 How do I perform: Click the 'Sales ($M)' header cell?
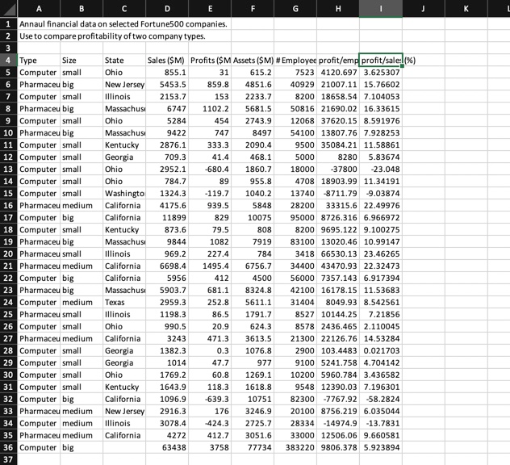pyautogui.click(x=167, y=61)
